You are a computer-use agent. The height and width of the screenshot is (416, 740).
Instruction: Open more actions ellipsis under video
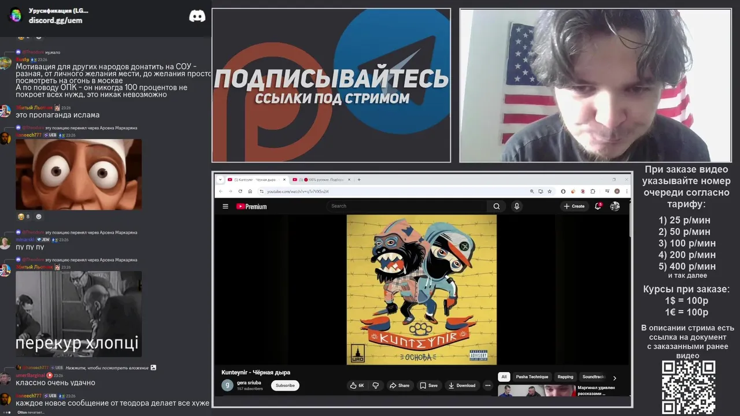pos(488,385)
